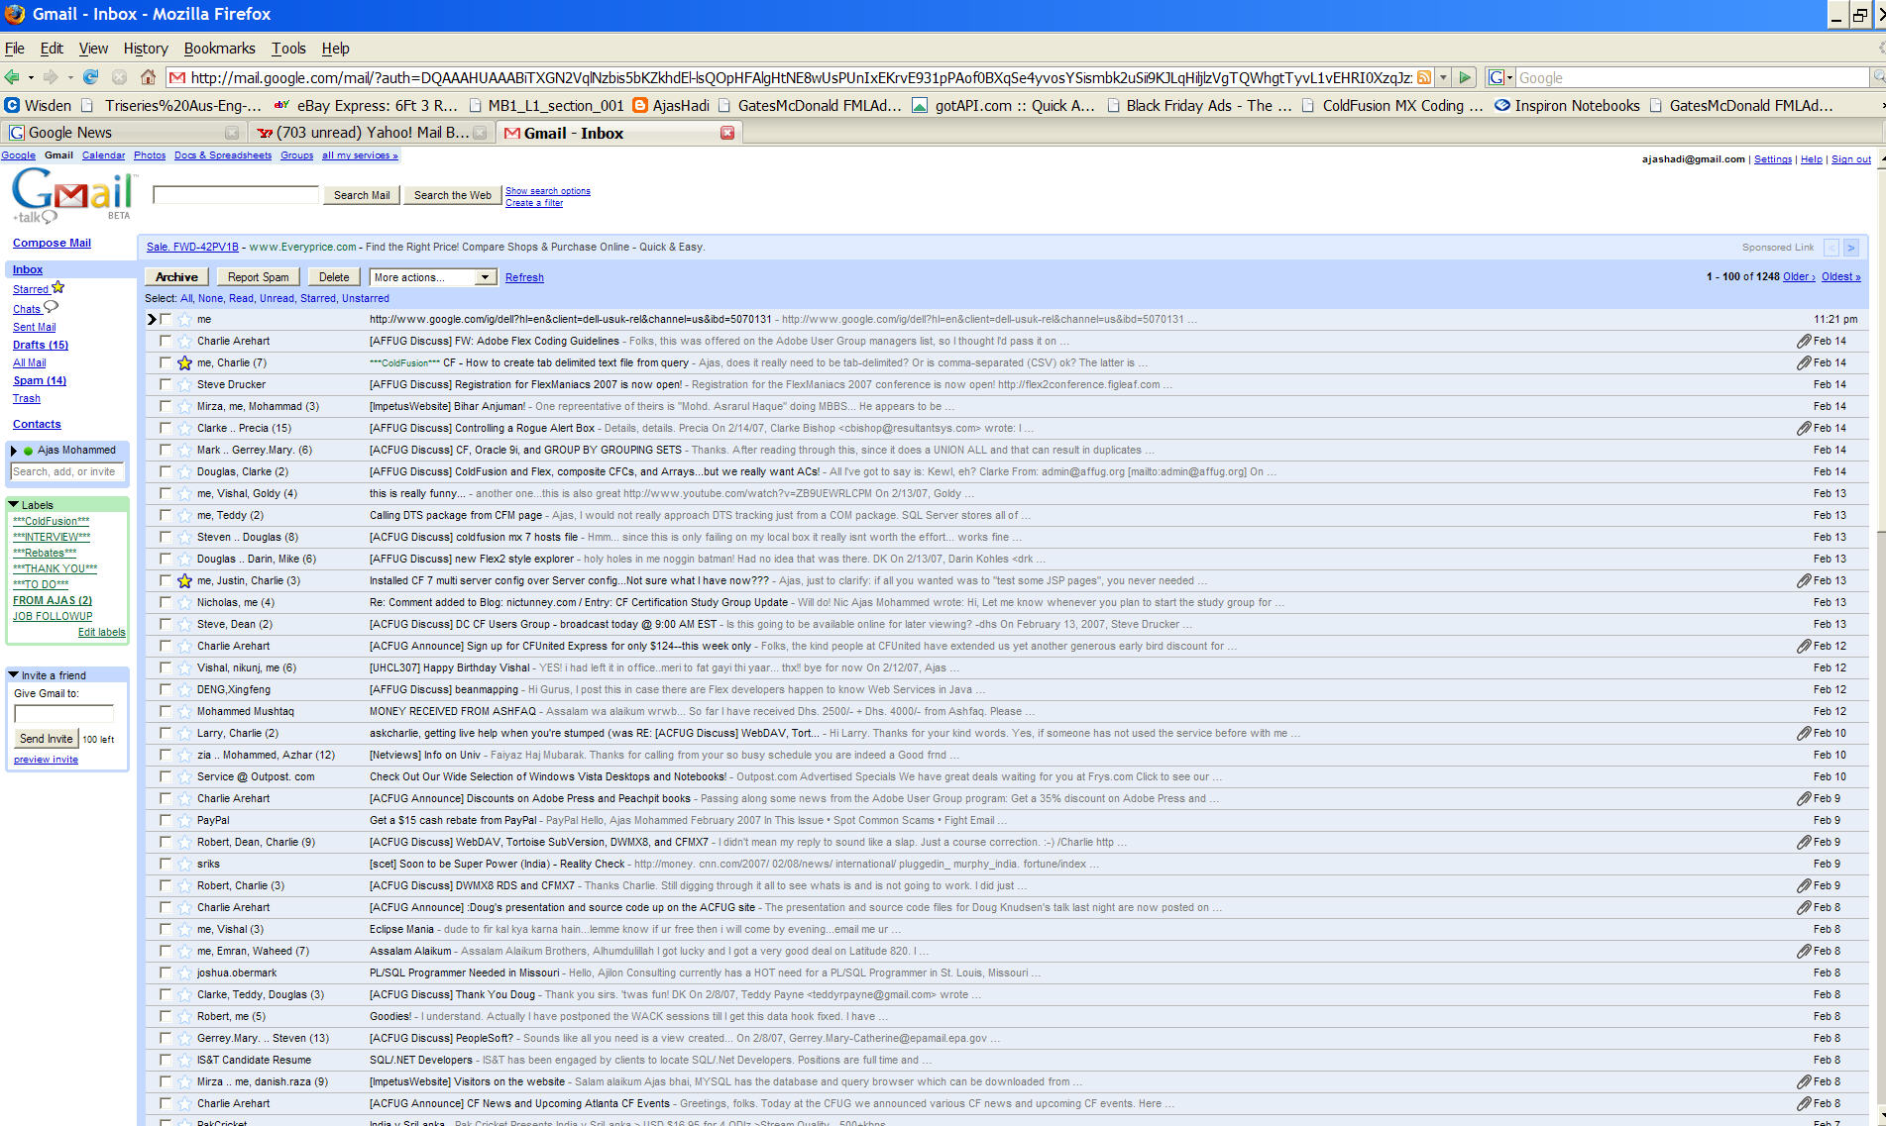Click the chat bubble icon beside Chats
The height and width of the screenshot is (1126, 1886).
point(52,308)
